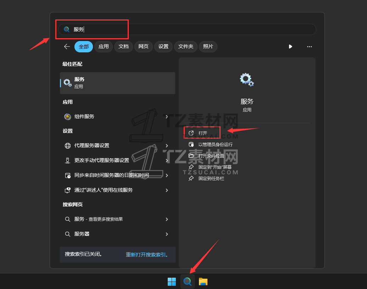Click the calendar clock icon beside 同步来自时间服务器
The image size is (367, 289).
(68, 175)
